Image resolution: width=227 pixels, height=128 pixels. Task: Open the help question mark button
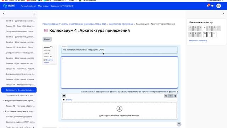[179, 124]
